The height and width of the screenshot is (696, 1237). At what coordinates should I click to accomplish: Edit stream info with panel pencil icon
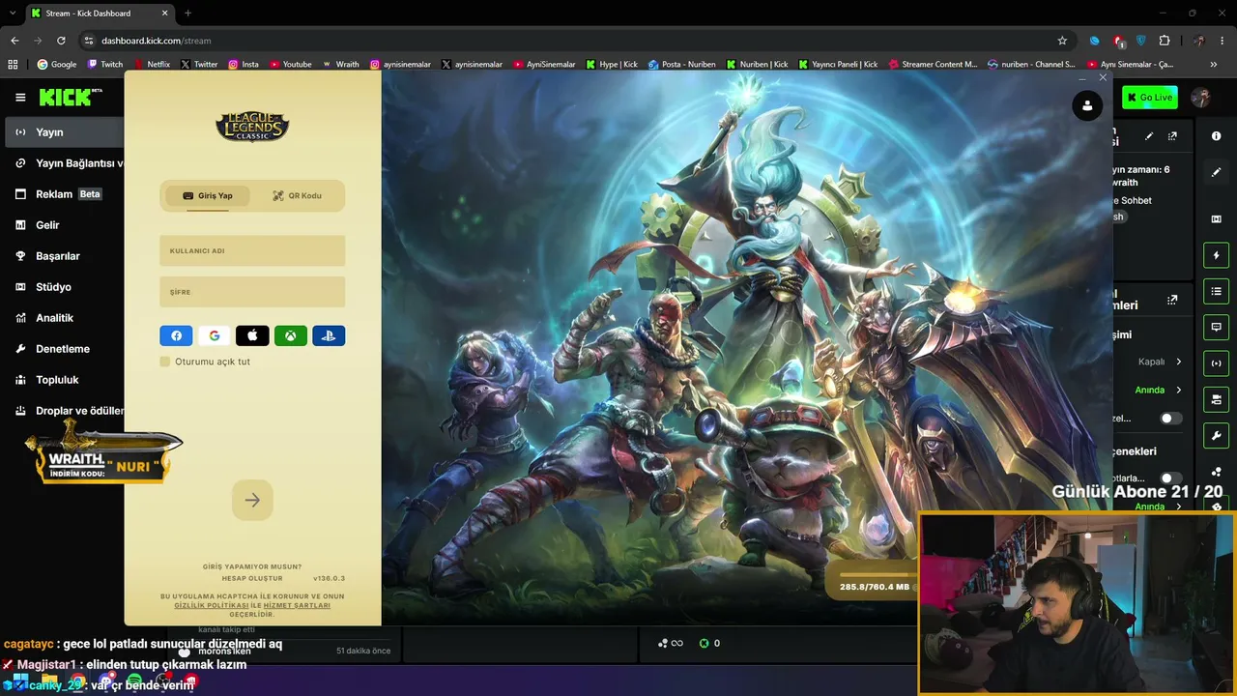click(x=1149, y=136)
